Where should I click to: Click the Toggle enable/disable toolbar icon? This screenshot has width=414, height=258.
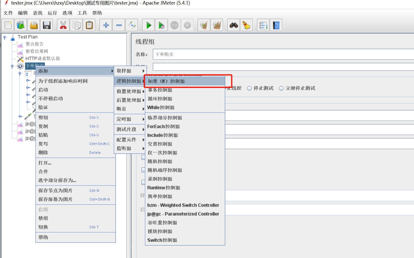point(132,25)
